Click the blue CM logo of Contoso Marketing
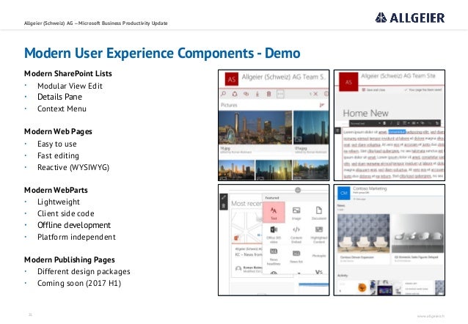Screen dimensions: 468x324 (x=343, y=194)
